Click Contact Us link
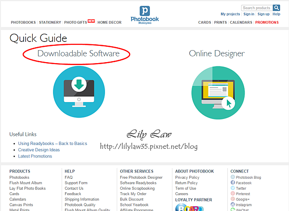 tap(74, 188)
